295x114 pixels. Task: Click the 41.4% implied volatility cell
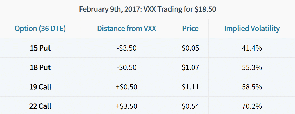pos(252,48)
